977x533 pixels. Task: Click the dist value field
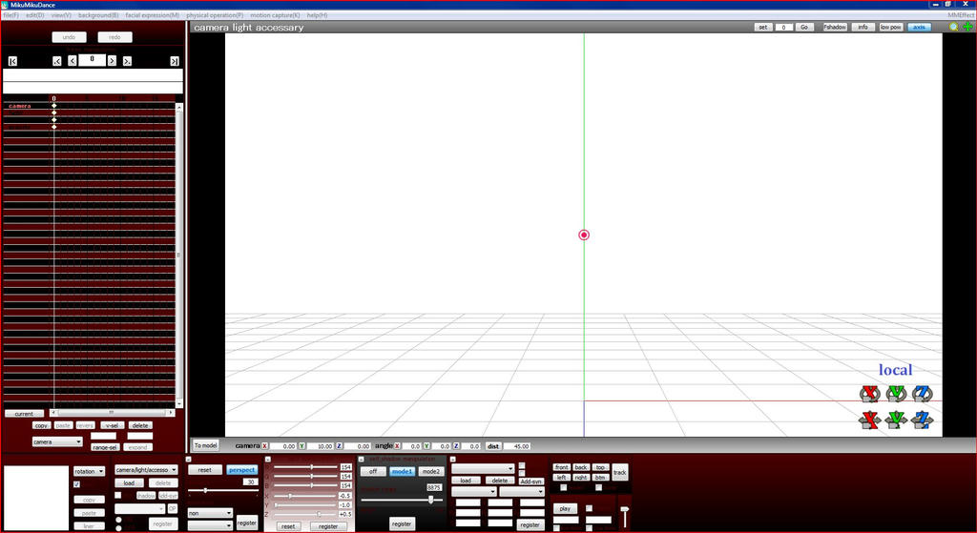click(x=516, y=446)
